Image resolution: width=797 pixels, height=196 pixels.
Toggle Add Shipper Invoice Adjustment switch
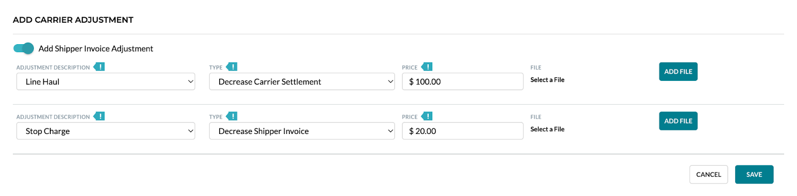pyautogui.click(x=23, y=48)
